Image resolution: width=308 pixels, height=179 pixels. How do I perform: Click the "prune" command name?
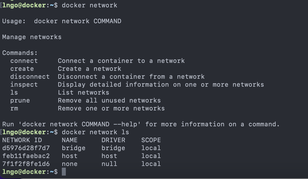[x=20, y=101]
